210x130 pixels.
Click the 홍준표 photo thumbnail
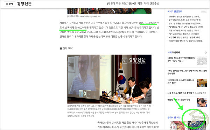coord(202,102)
